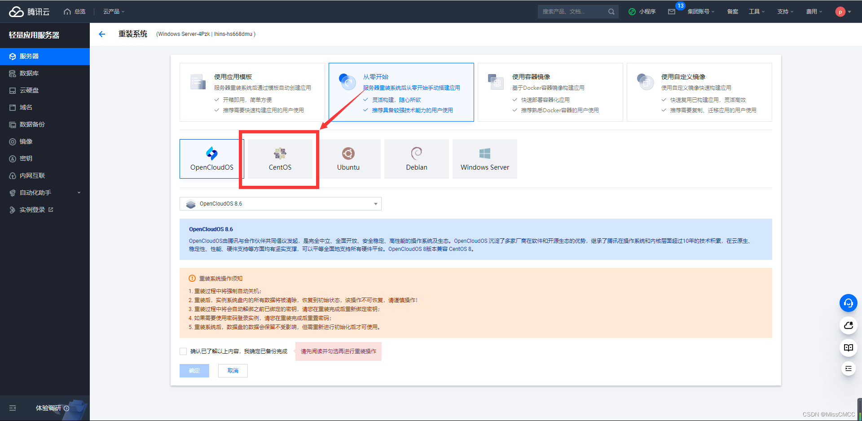862x421 pixels.
Task: Click the 使用应用模板 card icon
Action: [198, 82]
